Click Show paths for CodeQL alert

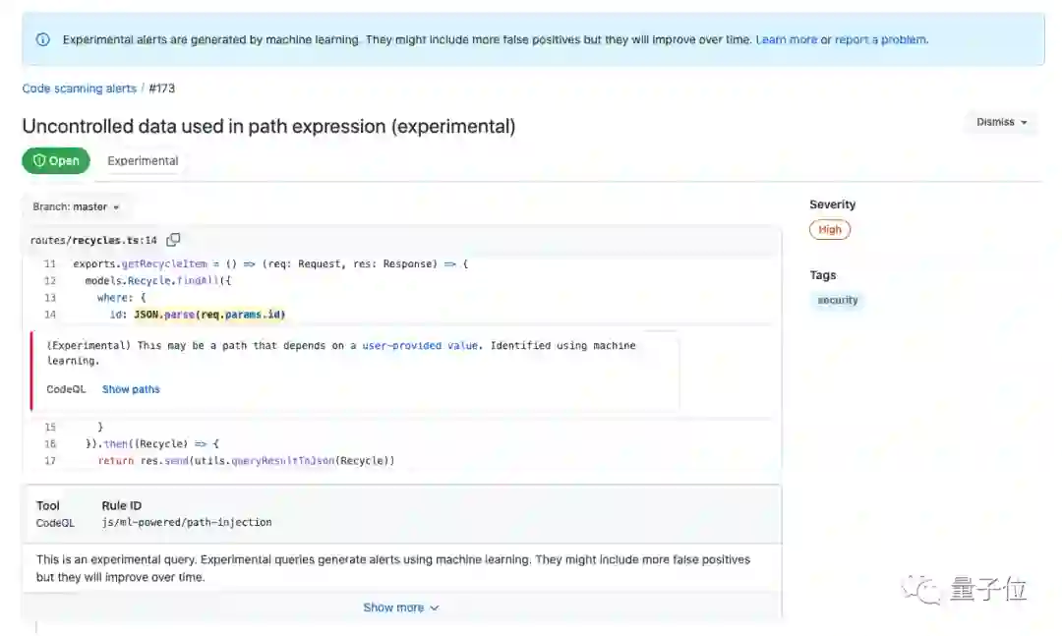(131, 389)
